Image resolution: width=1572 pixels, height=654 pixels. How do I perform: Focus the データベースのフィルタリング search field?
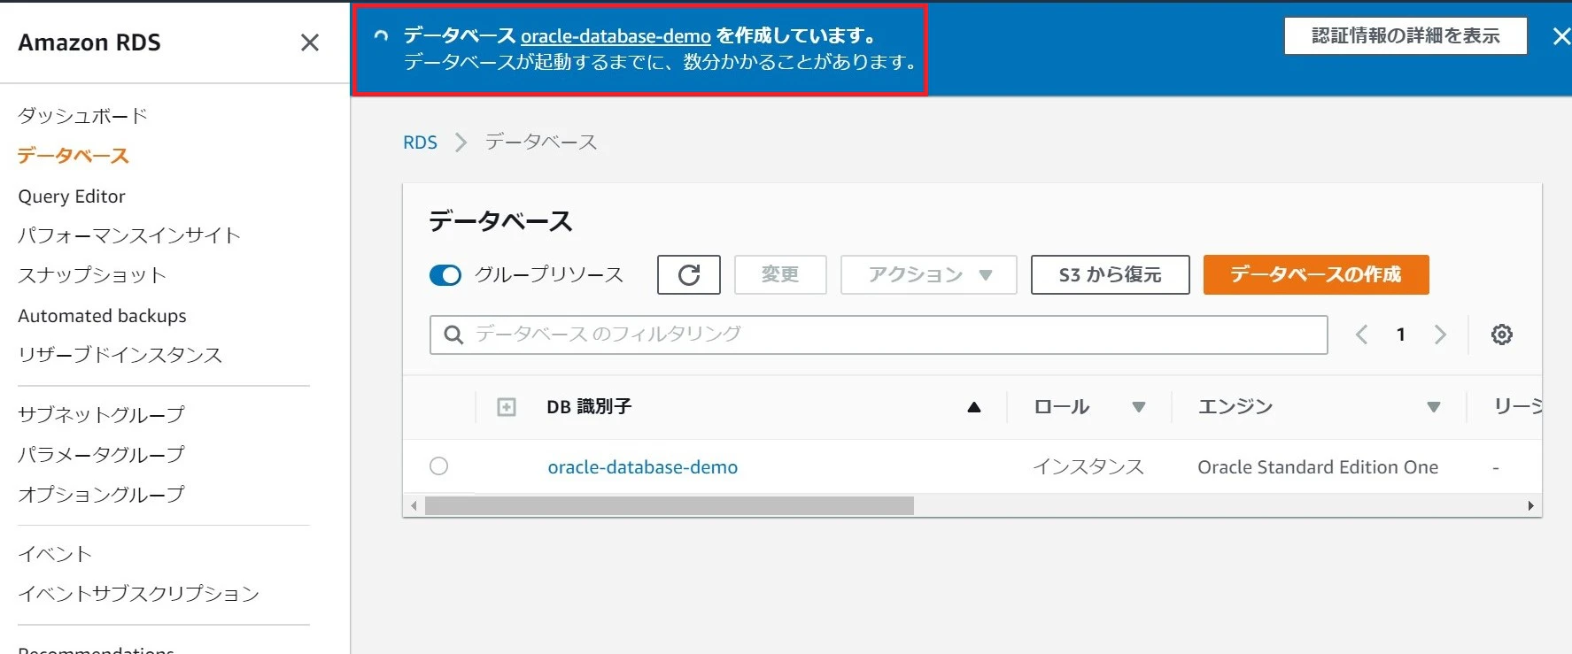879,335
